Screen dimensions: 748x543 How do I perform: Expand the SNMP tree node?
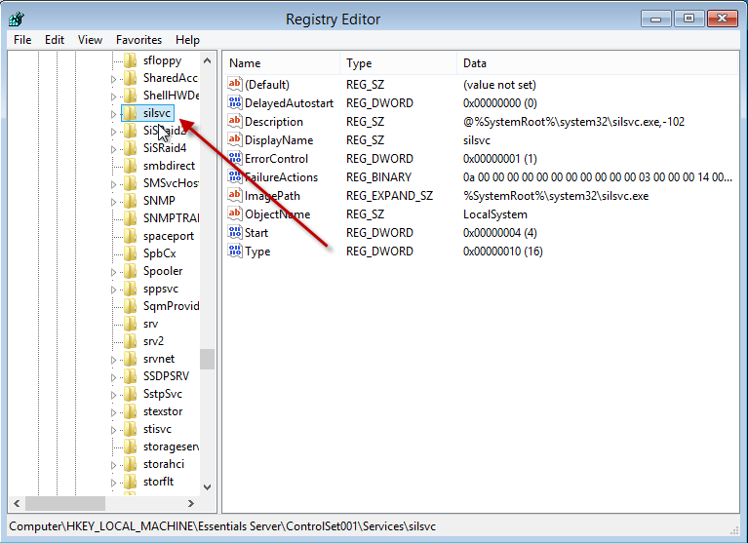[113, 201]
